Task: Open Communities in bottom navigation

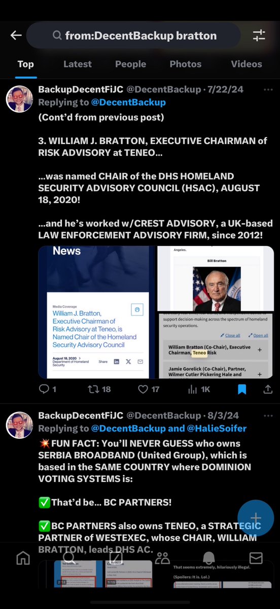Action: click(x=162, y=558)
